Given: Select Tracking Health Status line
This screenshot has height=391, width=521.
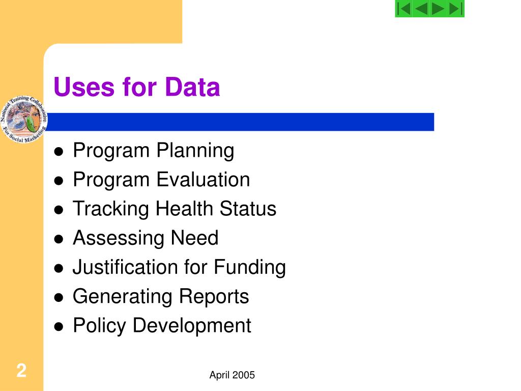Looking at the screenshot, I should click(175, 209).
